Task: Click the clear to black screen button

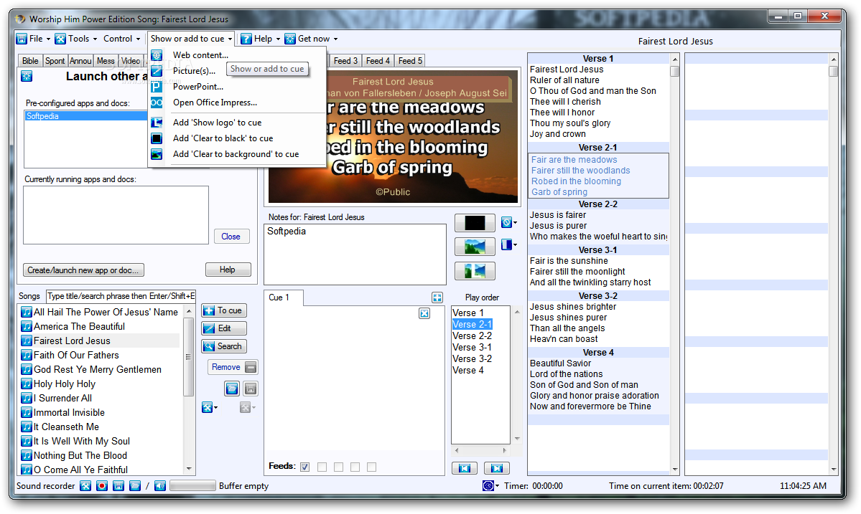Action: tap(475, 223)
